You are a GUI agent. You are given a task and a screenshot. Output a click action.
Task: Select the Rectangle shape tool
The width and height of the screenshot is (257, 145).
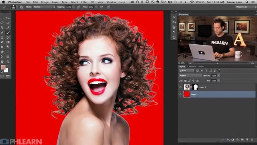(8, 57)
